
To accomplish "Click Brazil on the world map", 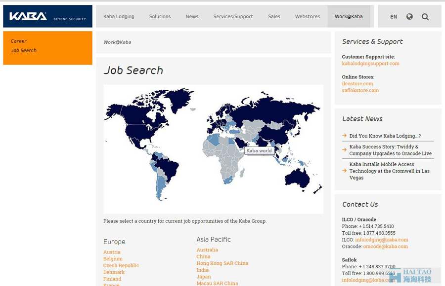I will tap(168, 168).
